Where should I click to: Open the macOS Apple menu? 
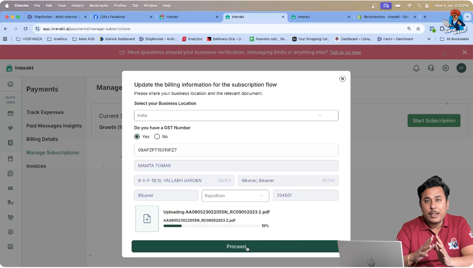[7, 5]
